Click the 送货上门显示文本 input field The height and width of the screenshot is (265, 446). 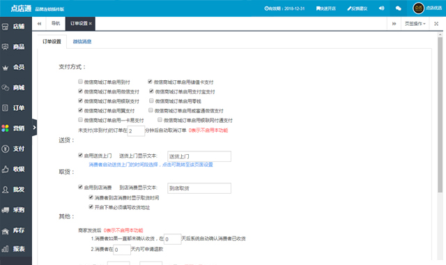[199, 156]
